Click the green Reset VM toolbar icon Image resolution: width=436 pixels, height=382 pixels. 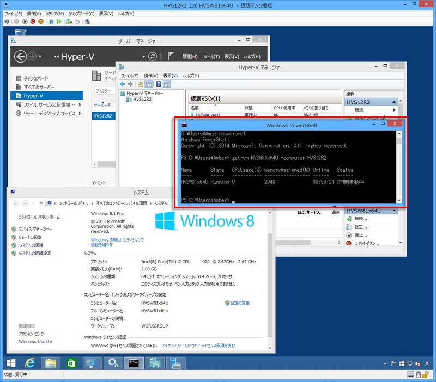59,21
